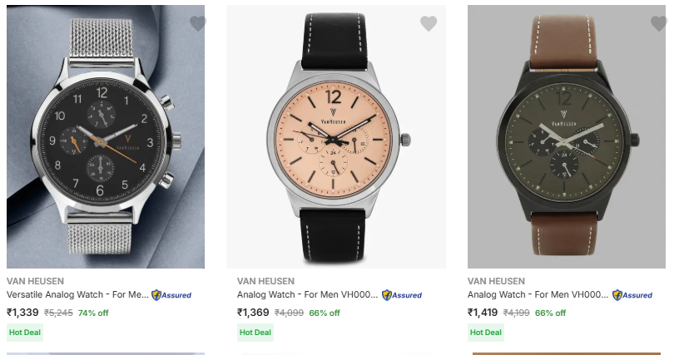Click the ₹1,339 price
The image size is (684, 355).
22,313
